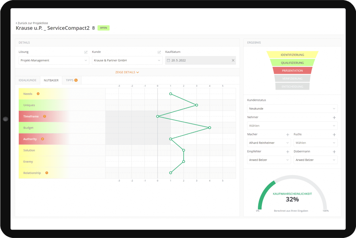
Task: Switch to the IDEALKUNDE tab
Action: point(28,80)
